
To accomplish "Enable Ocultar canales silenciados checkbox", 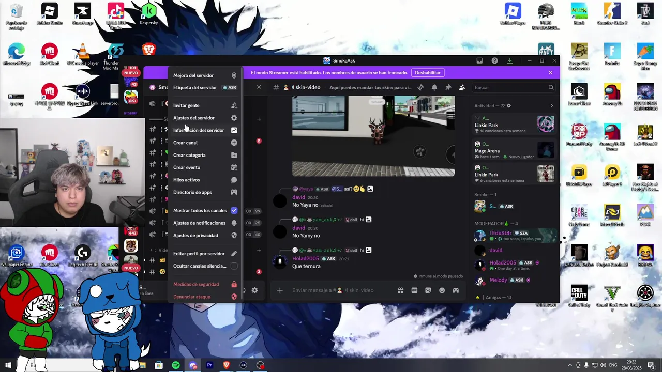I will tap(234, 266).
